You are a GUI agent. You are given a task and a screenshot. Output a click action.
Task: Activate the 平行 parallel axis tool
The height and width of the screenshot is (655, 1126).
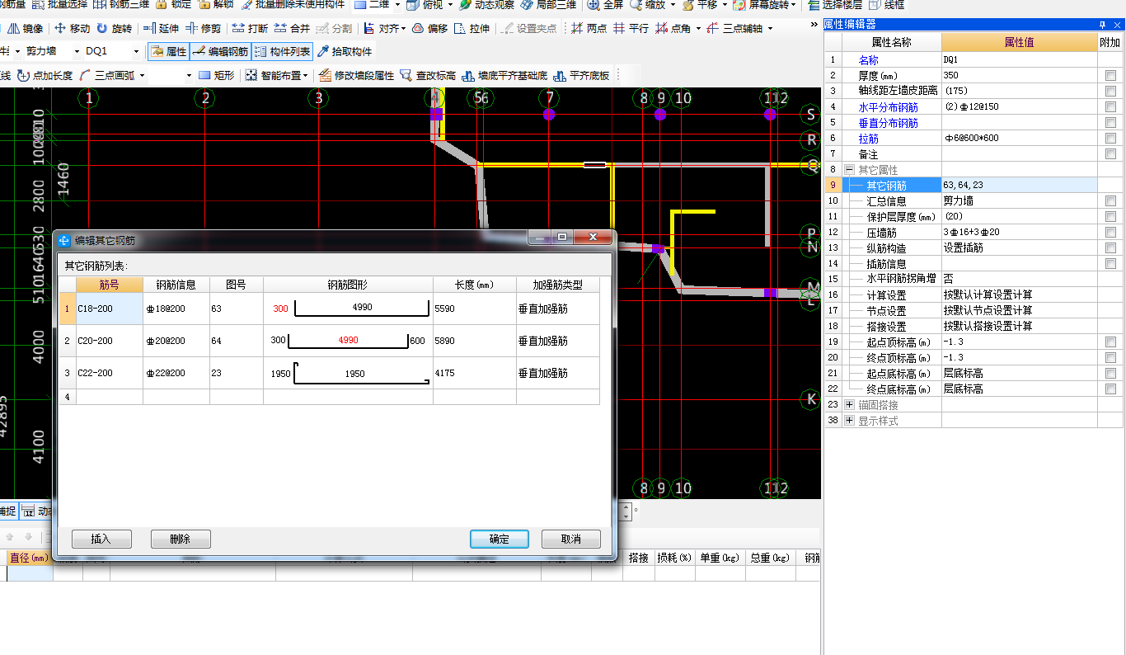[x=631, y=28]
